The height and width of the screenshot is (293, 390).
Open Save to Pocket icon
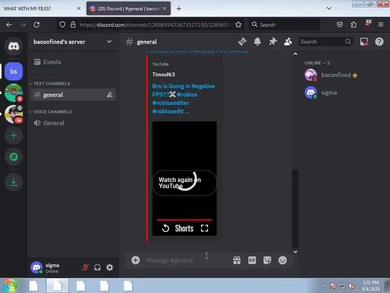339,25
